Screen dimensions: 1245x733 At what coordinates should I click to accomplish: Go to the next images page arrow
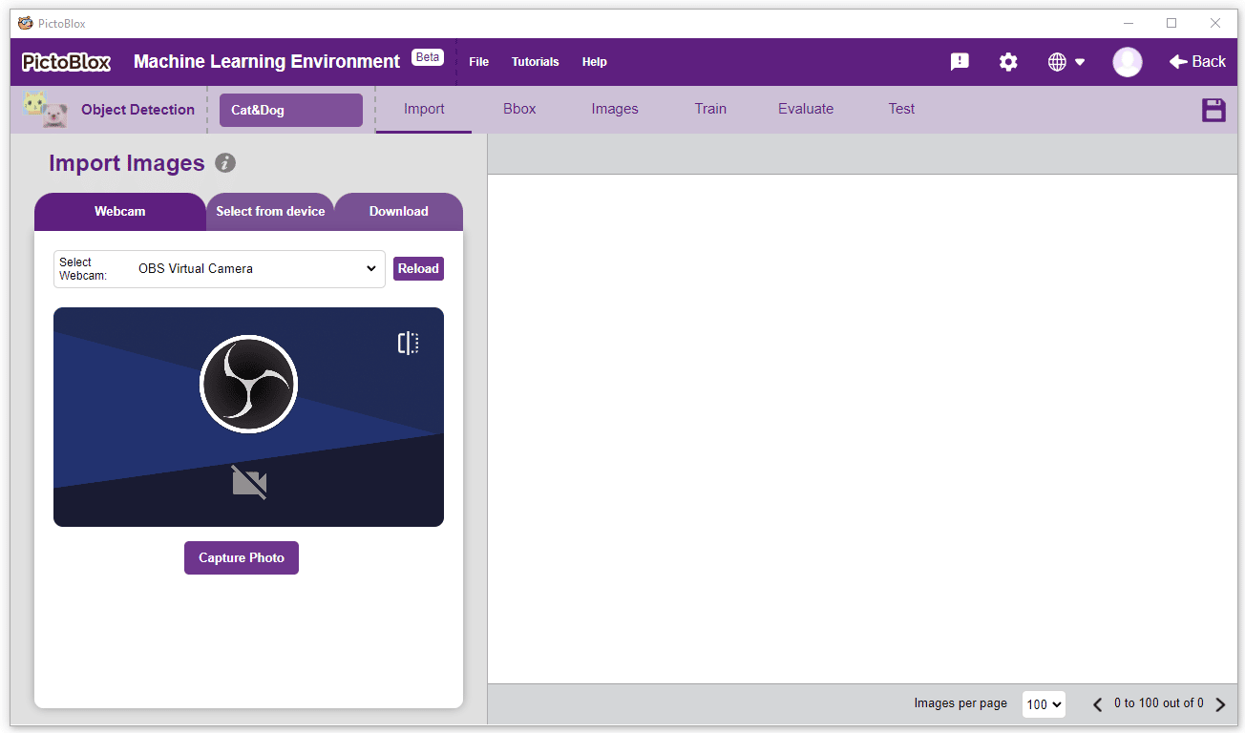tap(1220, 705)
